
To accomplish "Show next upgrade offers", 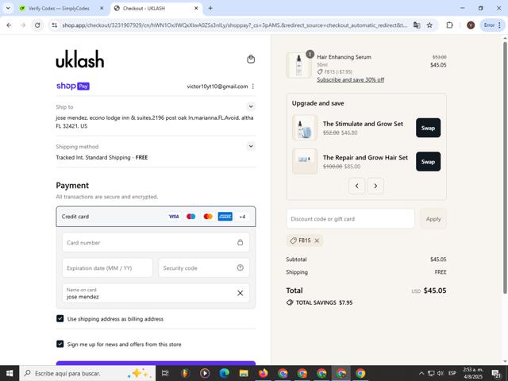I will point(375,186).
